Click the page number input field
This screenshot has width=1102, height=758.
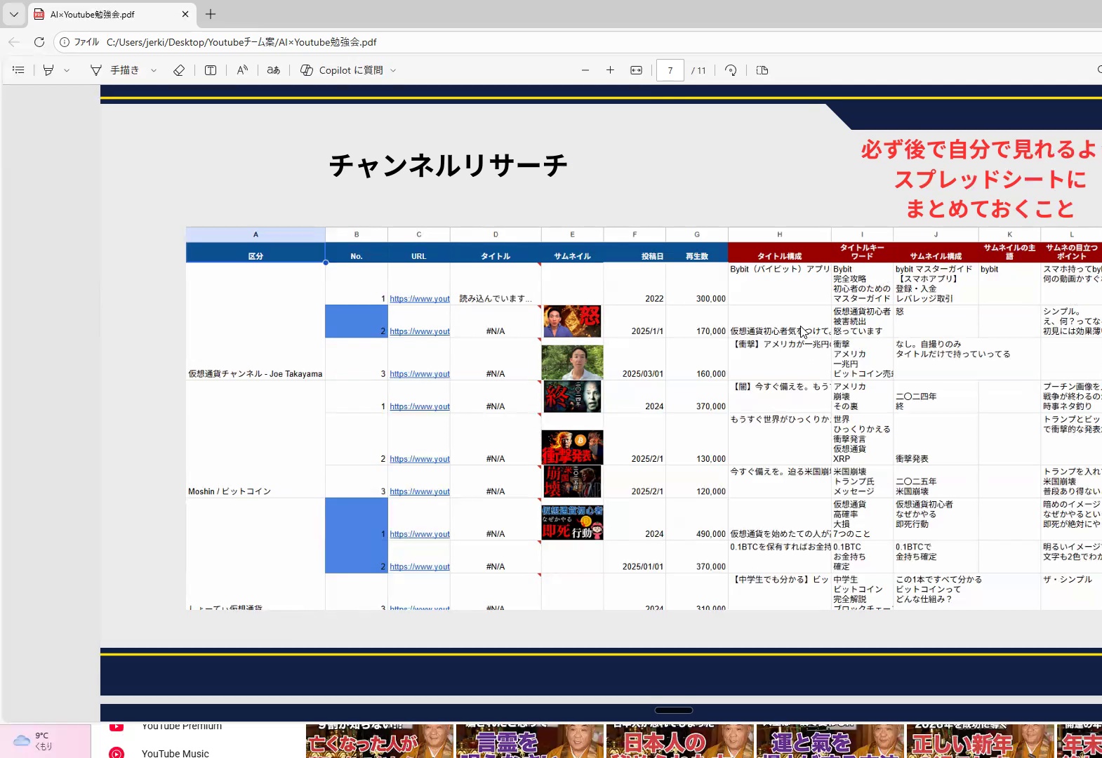click(670, 70)
